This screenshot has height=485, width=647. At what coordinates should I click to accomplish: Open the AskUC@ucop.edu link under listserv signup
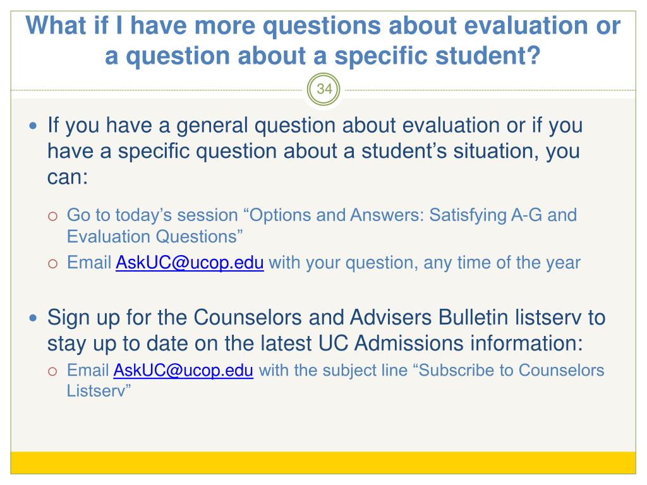click(183, 370)
